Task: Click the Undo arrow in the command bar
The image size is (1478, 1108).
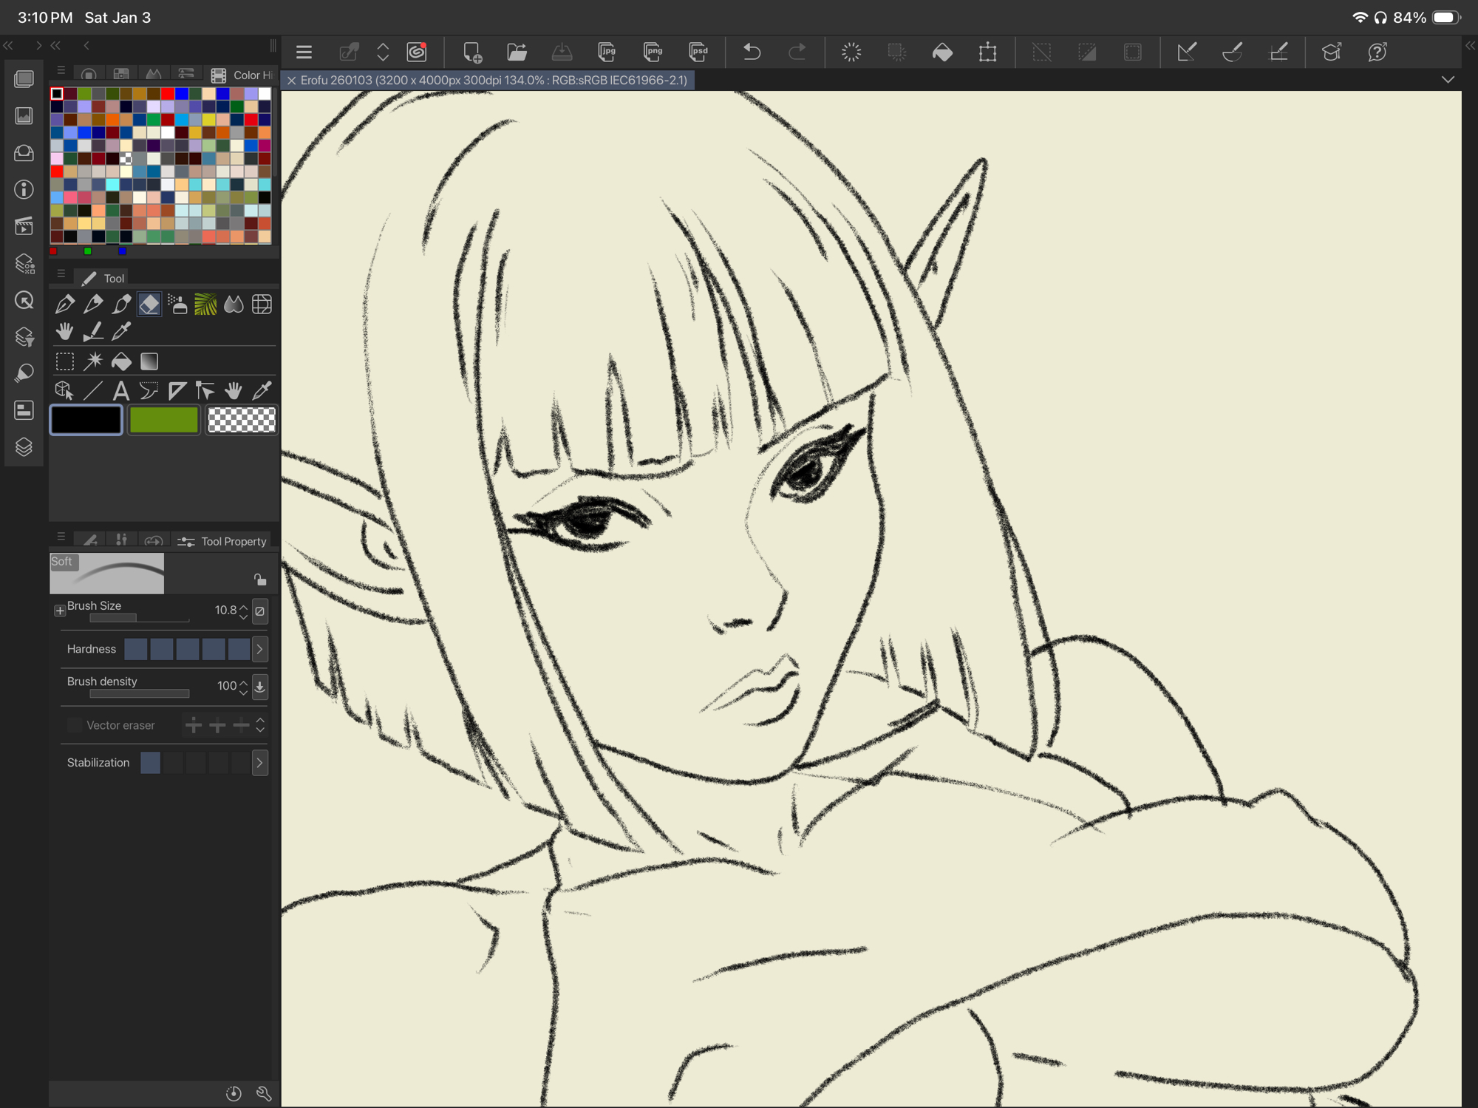Action: tap(752, 52)
